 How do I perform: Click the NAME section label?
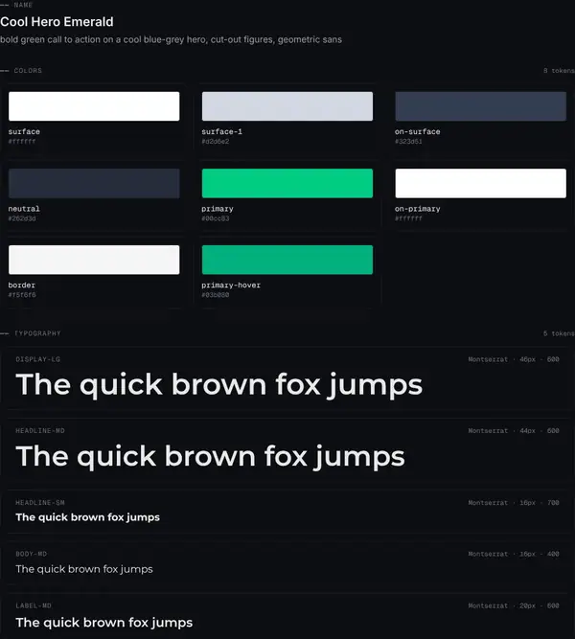click(23, 5)
